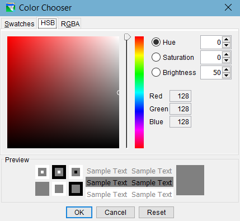This screenshot has width=240, height=221.
Task: Increase Saturation with up spinner arrow
Action: (x=227, y=54)
